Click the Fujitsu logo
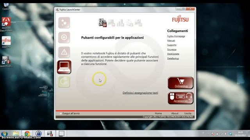 [180, 19]
